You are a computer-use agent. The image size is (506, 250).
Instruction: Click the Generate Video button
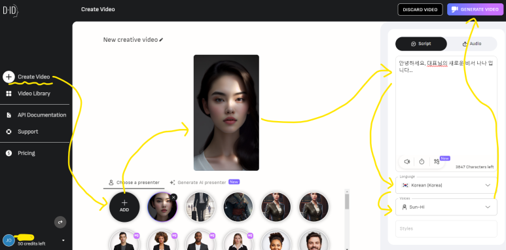pyautogui.click(x=476, y=9)
